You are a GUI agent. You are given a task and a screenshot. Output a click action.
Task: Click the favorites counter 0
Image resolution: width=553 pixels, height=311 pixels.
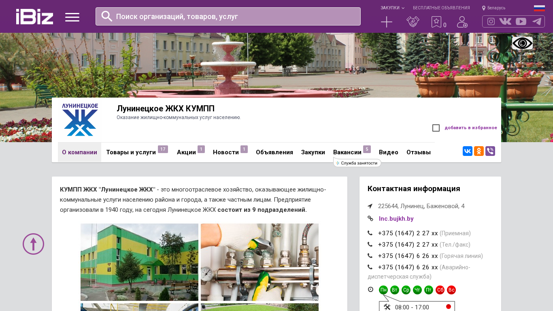coord(445,25)
